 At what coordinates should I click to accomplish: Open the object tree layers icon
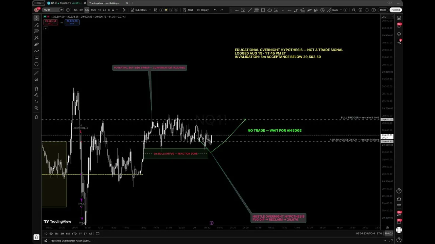399,34
